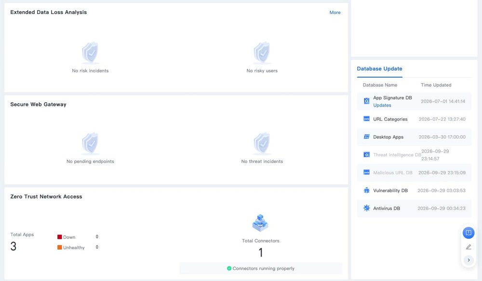Click the Antivirus DB virus icon

(366, 208)
